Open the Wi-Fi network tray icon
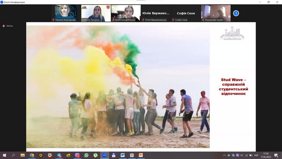 click(246, 155)
